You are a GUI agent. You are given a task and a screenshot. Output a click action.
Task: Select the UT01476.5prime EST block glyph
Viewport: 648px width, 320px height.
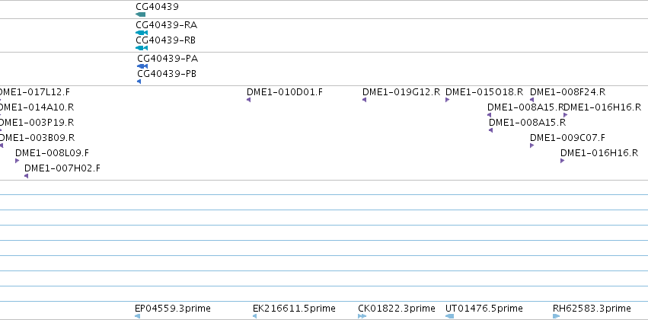coord(449,316)
